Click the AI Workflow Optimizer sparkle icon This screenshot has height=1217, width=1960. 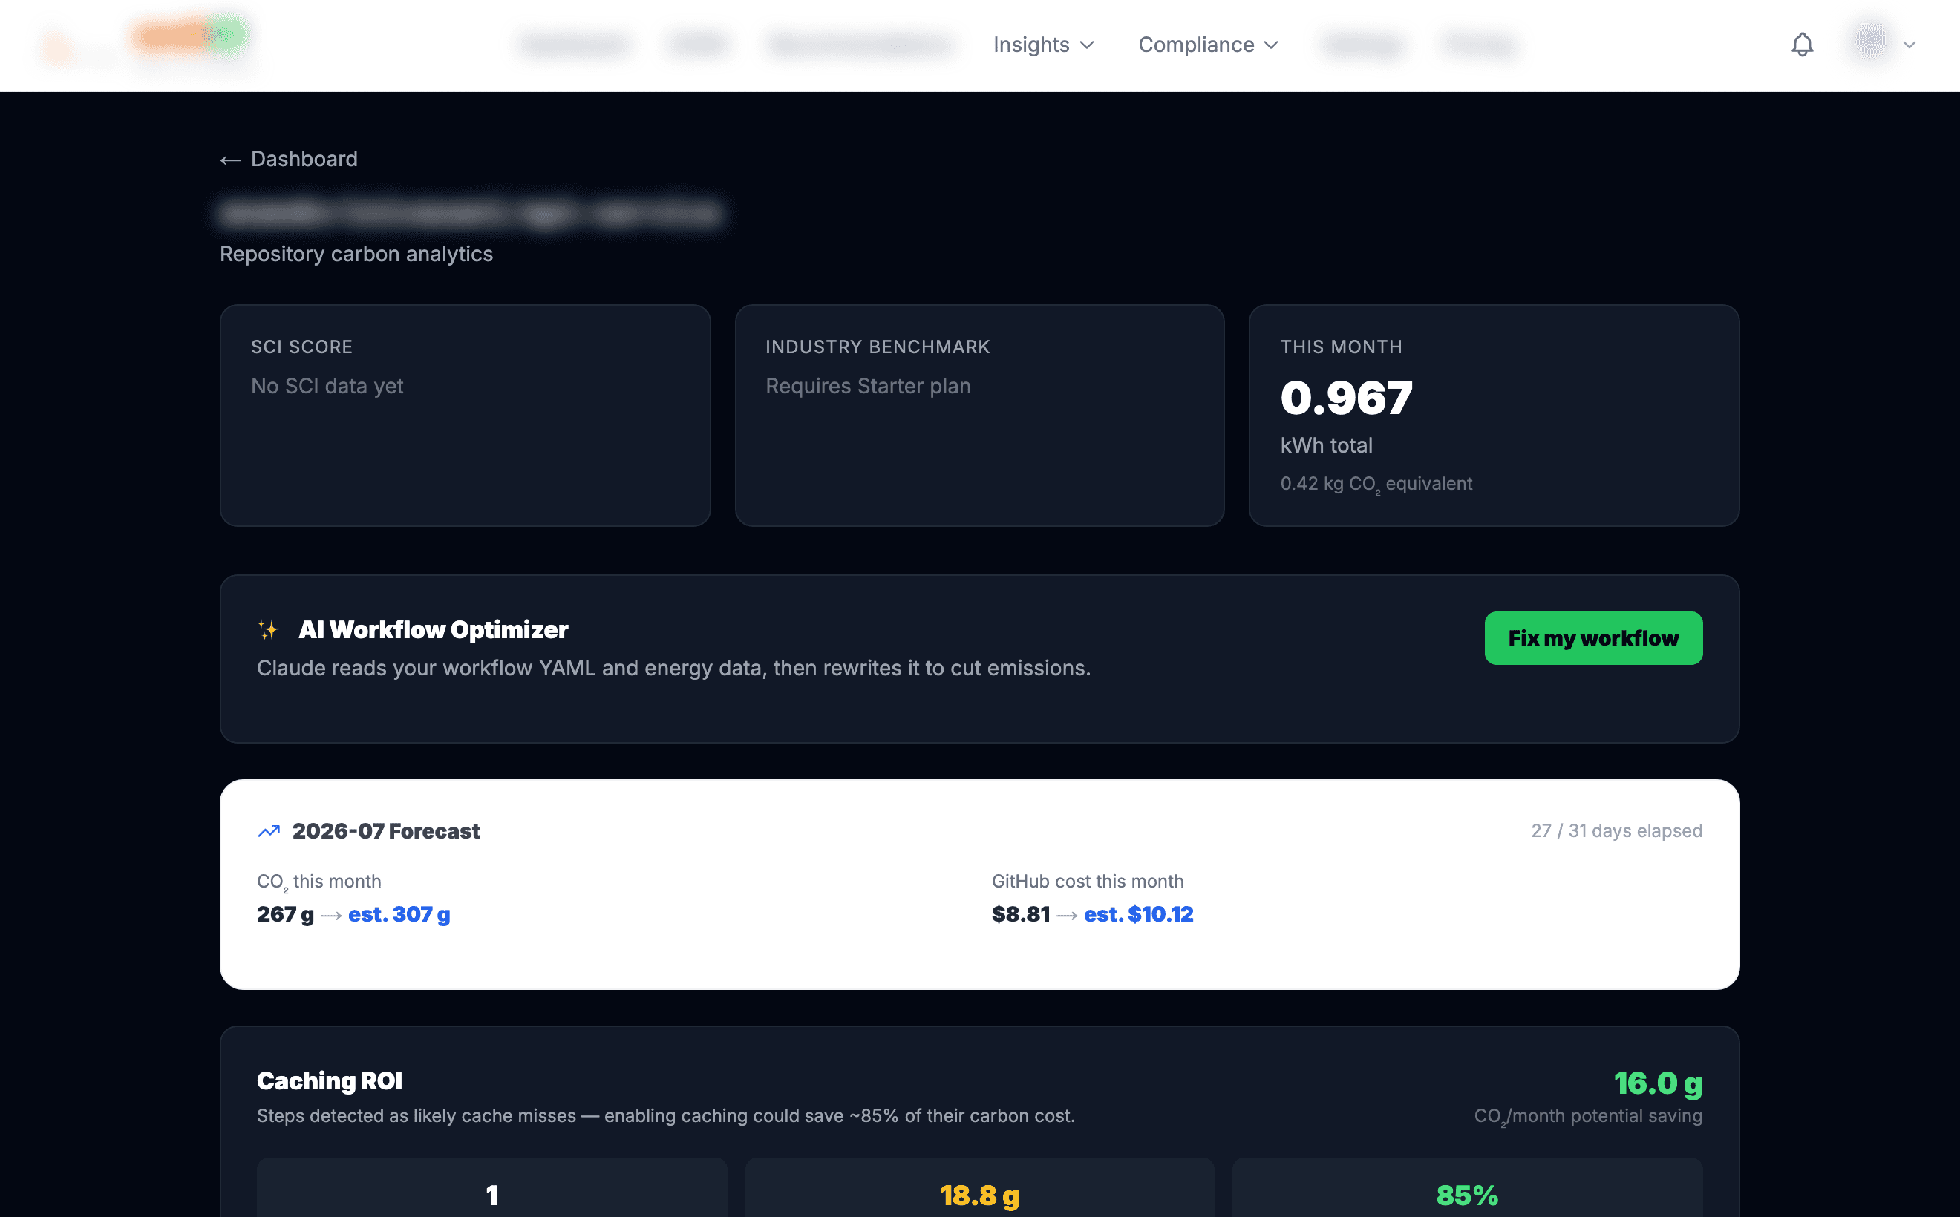pyautogui.click(x=269, y=629)
